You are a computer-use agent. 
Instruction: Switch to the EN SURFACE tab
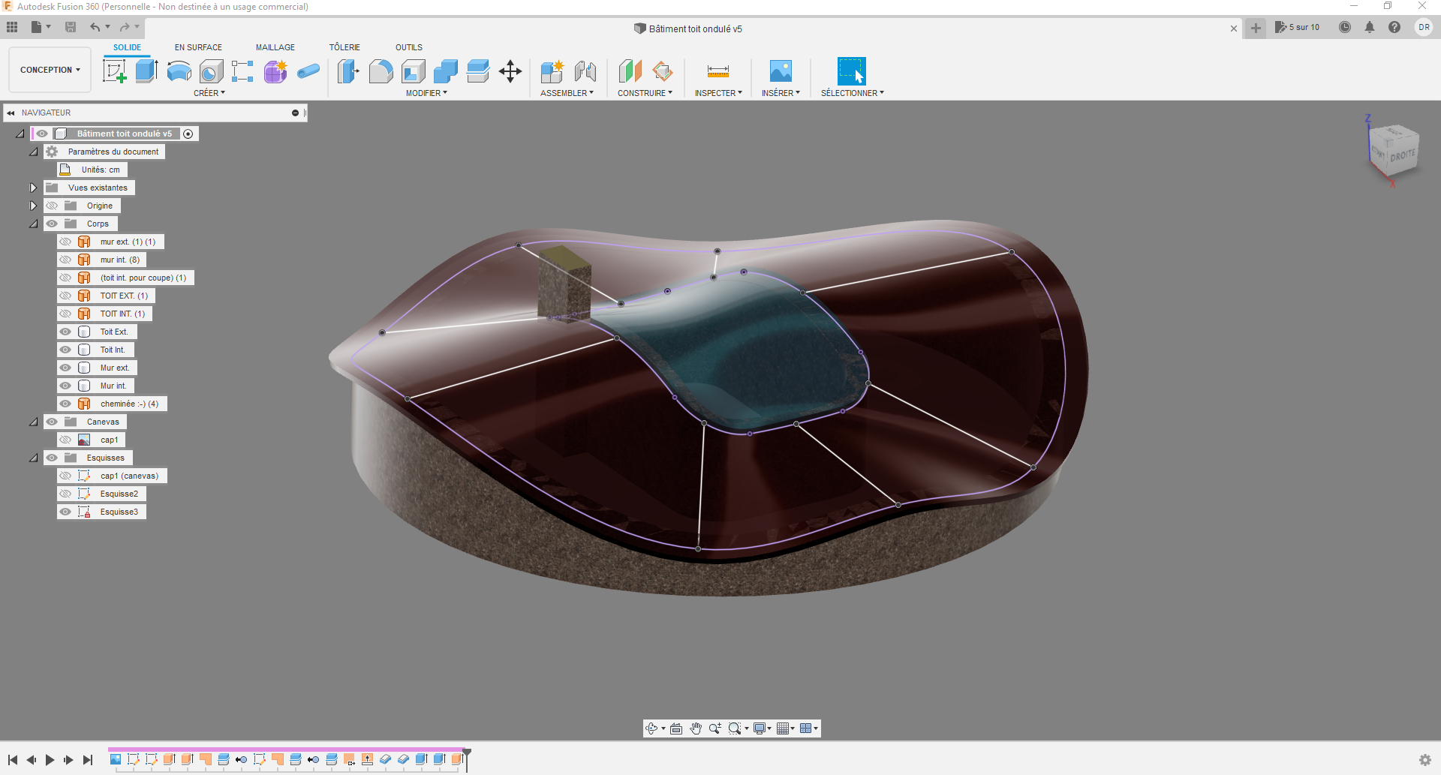pyautogui.click(x=198, y=47)
